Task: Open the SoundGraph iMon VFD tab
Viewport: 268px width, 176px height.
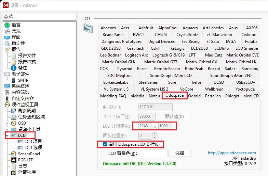Action: point(230,76)
